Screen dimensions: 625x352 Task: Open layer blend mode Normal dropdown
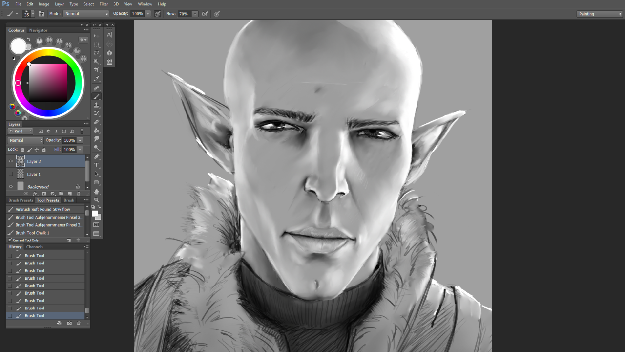25,140
